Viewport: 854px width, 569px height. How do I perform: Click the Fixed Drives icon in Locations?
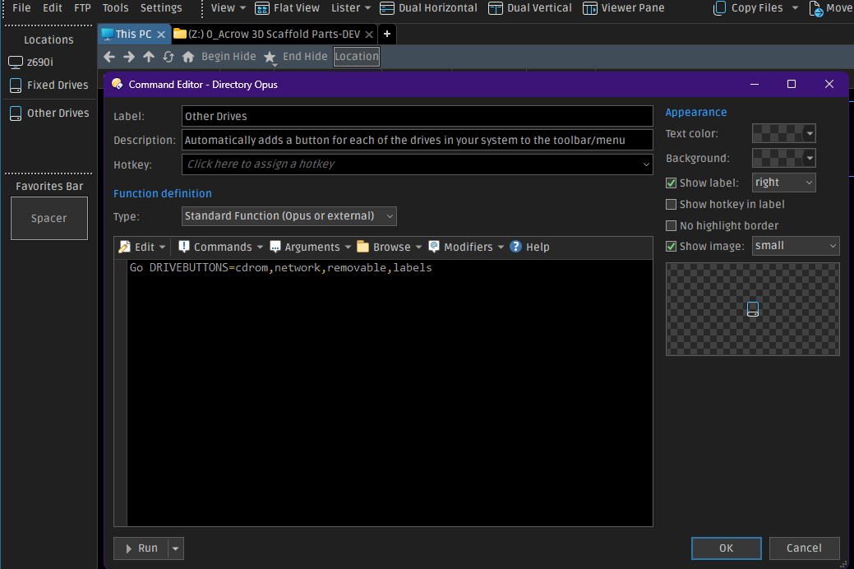coord(16,86)
